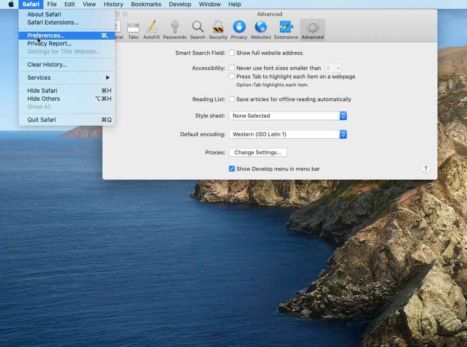Enable Save articles for offline reading automatically
Image resolution: width=467 pixels, height=347 pixels.
(232, 99)
